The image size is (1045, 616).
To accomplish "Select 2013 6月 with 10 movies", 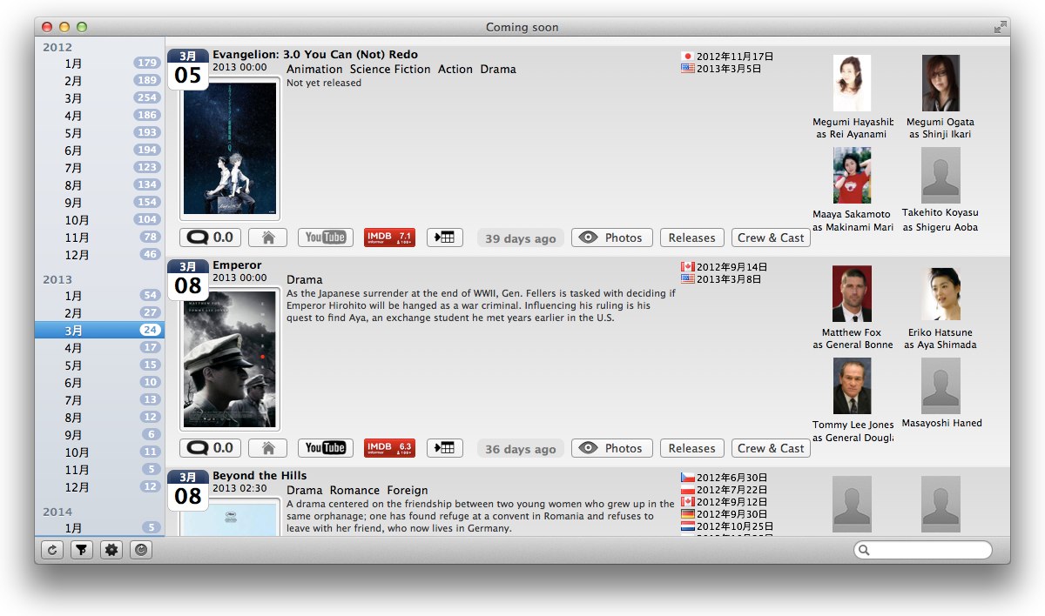I will point(99,383).
